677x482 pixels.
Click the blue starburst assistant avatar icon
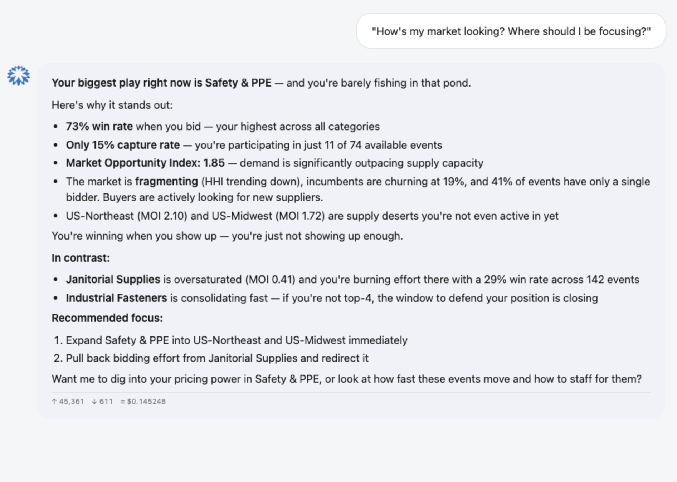pyautogui.click(x=19, y=75)
